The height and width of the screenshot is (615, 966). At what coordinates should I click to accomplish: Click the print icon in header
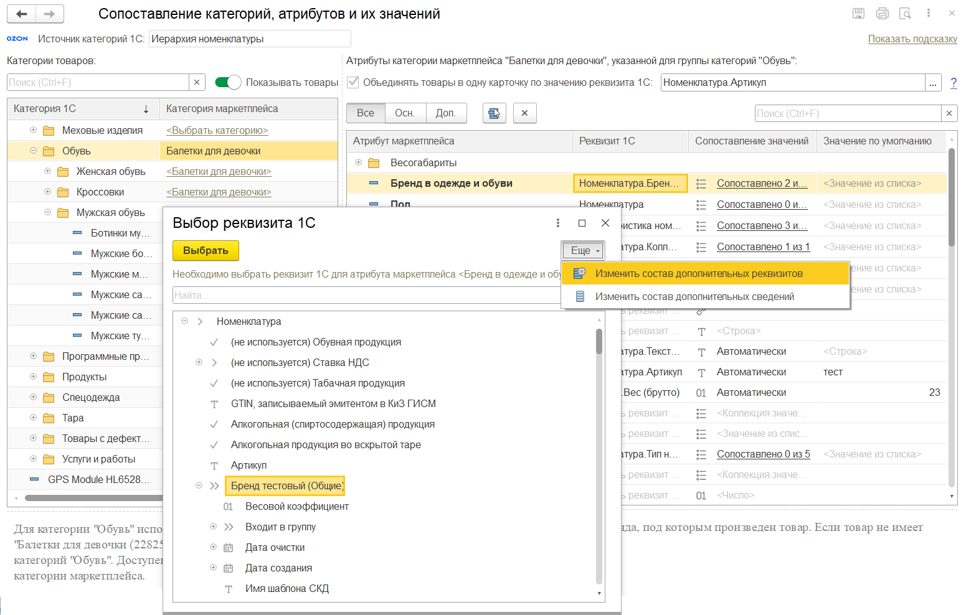[882, 14]
